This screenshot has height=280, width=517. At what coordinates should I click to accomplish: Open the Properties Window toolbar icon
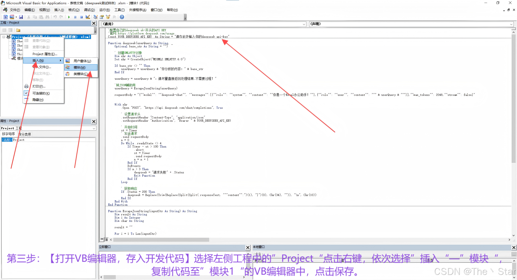tap(102, 17)
